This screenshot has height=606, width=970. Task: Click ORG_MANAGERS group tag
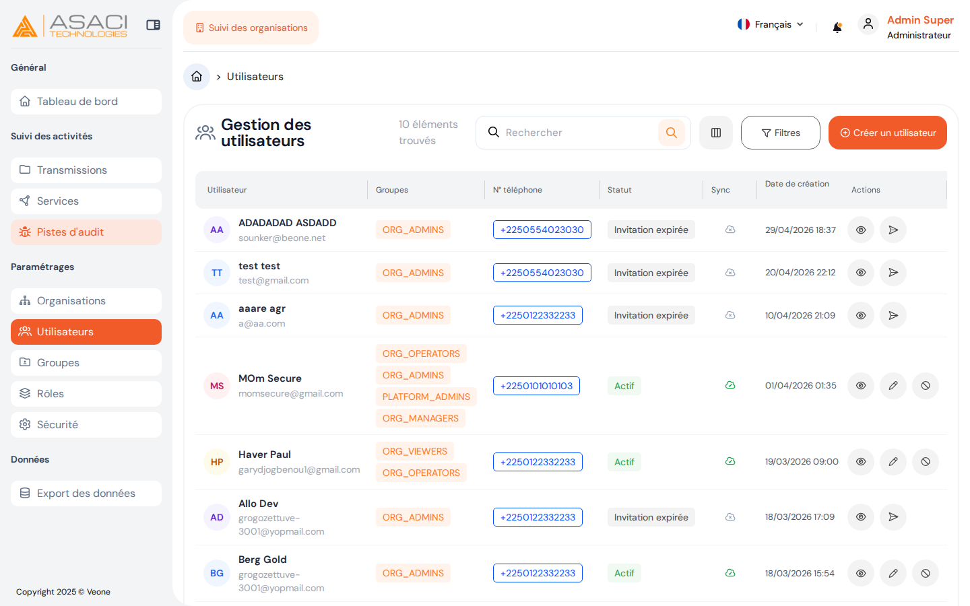(x=420, y=418)
